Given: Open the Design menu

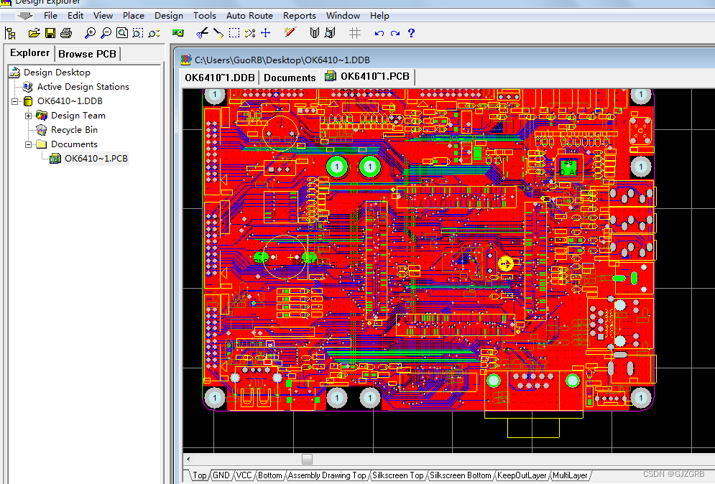Looking at the screenshot, I should (x=169, y=16).
